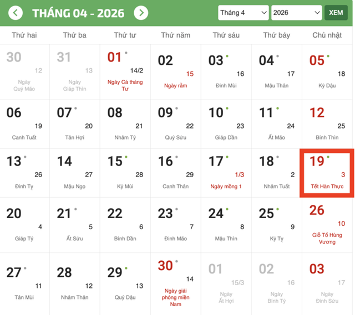Select highlighted date 19 Tết Hàn Thực
The image size is (355, 315).
[327, 173]
